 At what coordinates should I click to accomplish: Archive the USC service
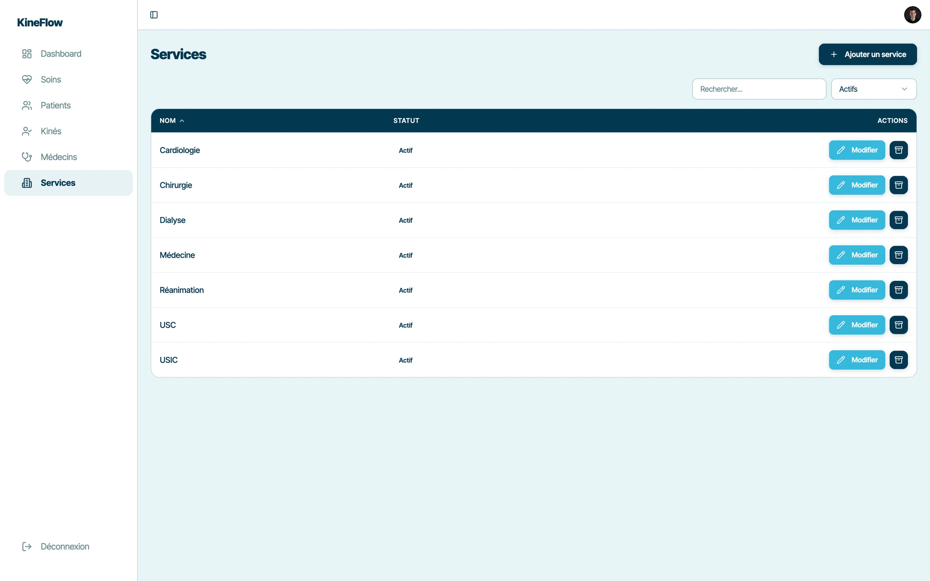(899, 325)
